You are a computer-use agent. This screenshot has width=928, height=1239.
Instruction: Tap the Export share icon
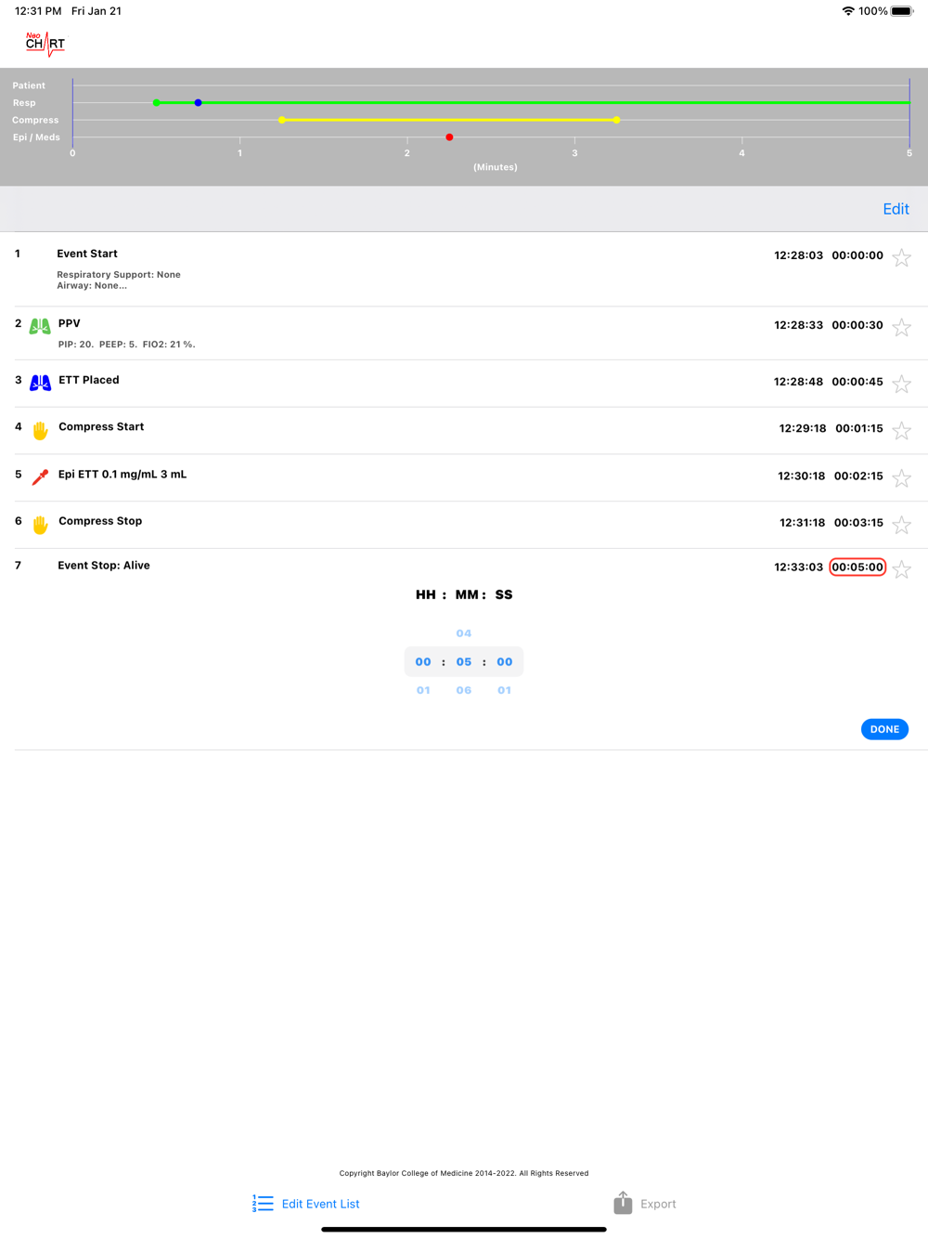(x=623, y=1203)
